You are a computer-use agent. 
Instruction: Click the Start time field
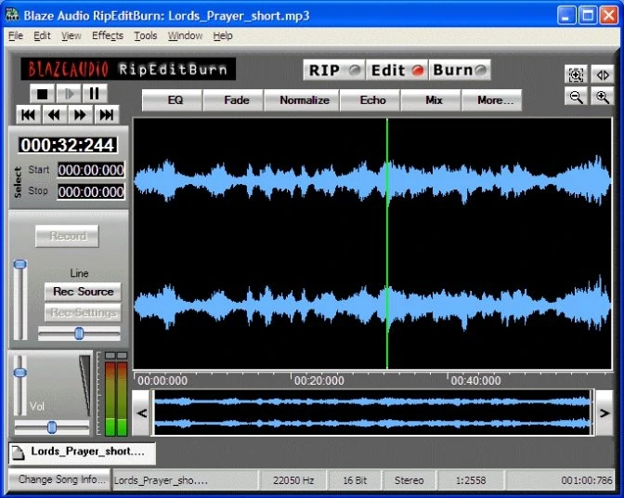click(91, 170)
